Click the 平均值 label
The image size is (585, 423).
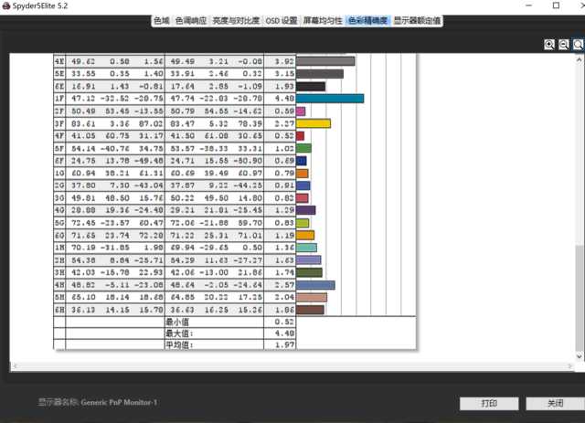pyautogui.click(x=179, y=344)
